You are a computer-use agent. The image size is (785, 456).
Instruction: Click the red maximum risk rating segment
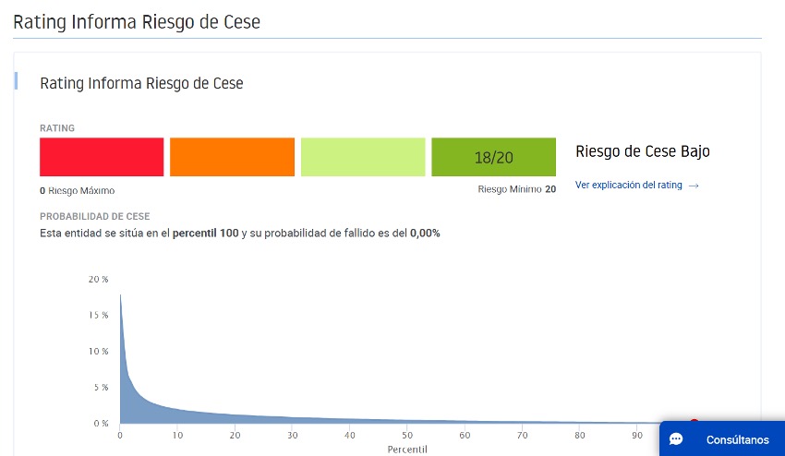[102, 157]
